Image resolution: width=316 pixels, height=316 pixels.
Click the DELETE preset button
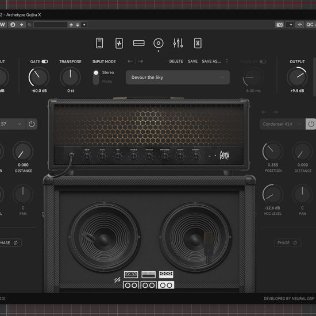176,61
